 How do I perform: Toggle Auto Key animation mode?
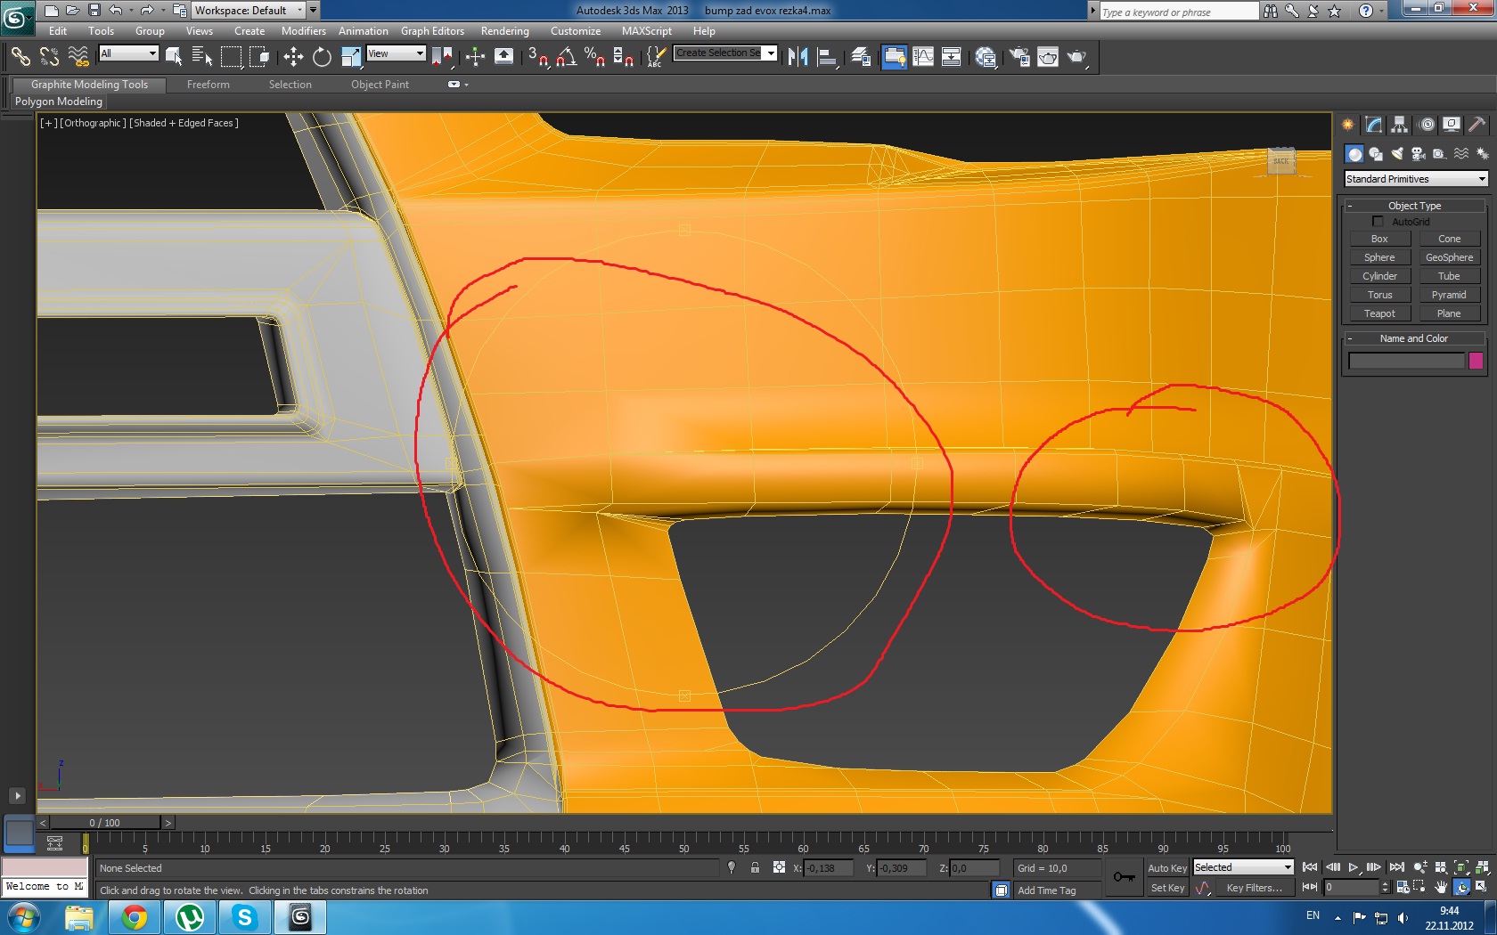(1166, 868)
